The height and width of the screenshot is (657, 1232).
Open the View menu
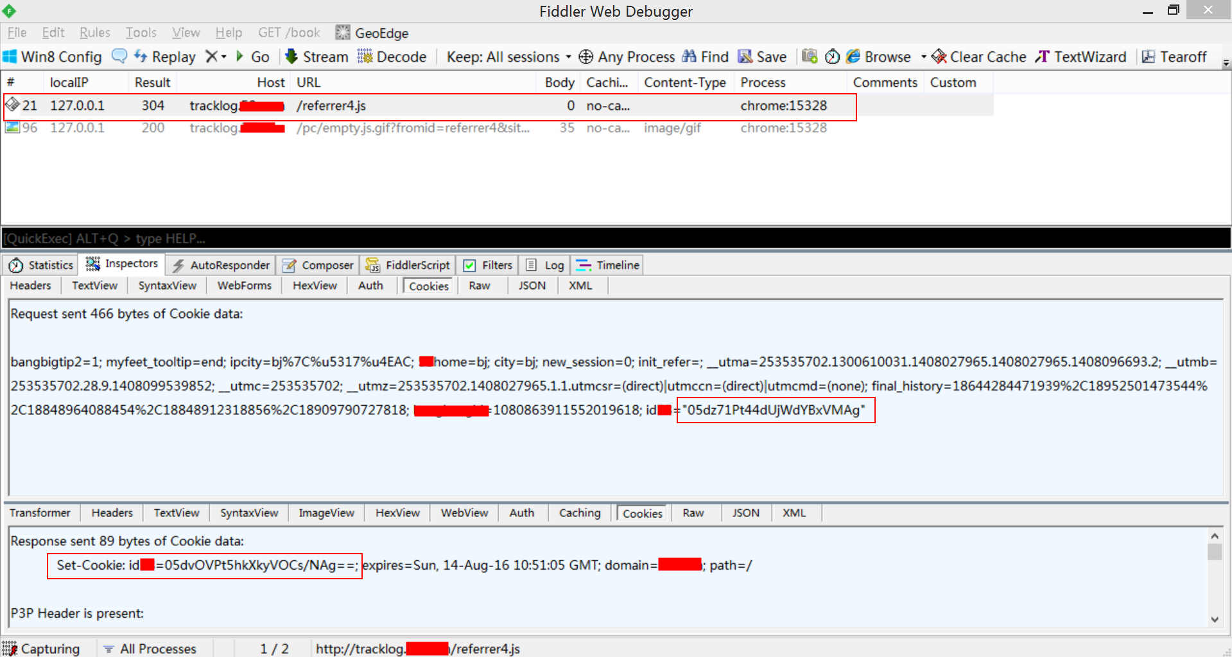point(186,33)
